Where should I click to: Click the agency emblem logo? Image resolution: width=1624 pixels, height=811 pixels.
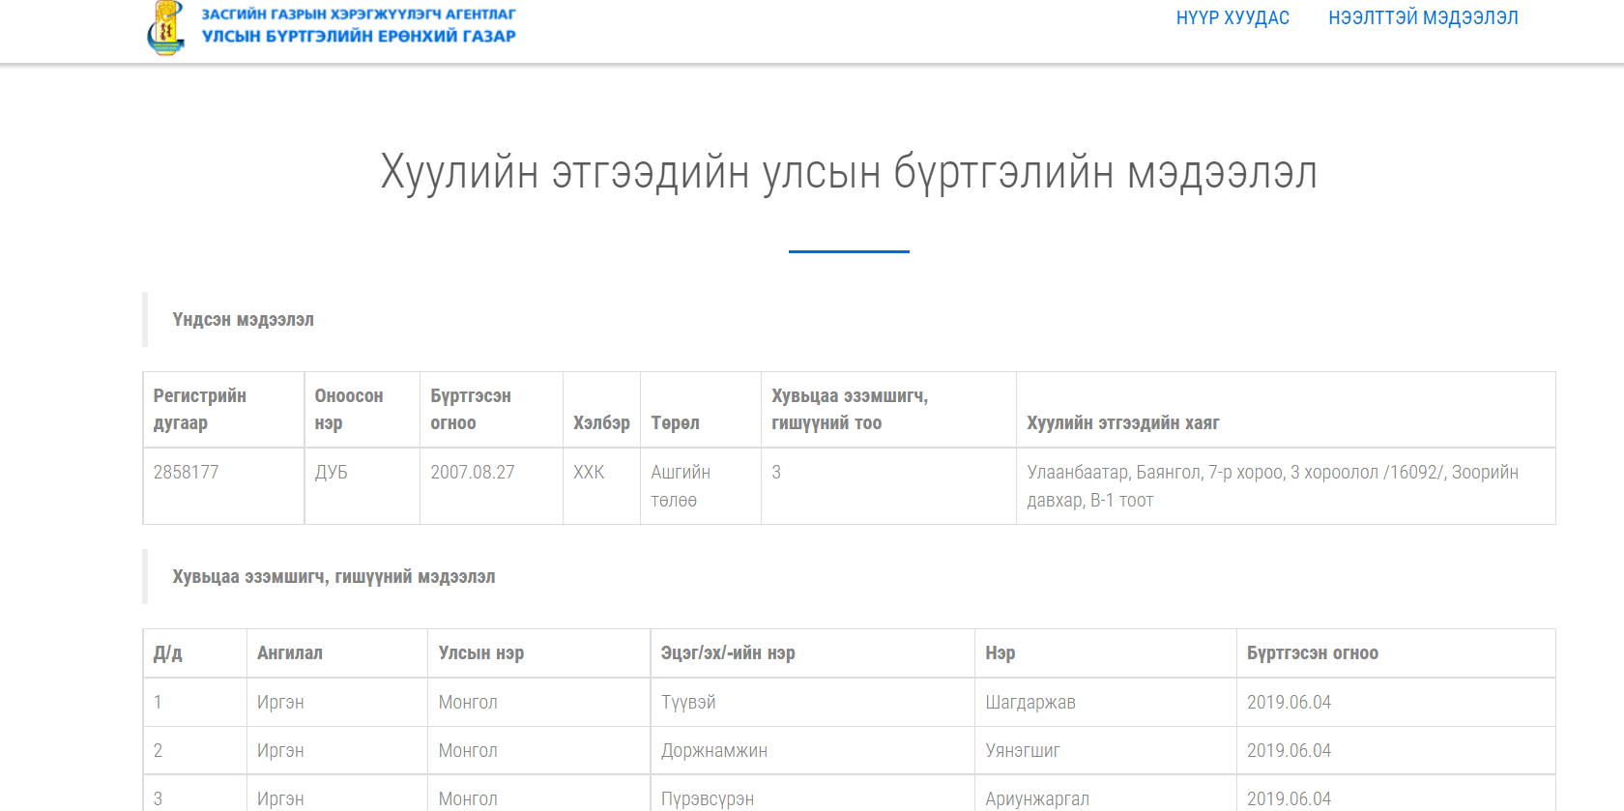[x=165, y=27]
